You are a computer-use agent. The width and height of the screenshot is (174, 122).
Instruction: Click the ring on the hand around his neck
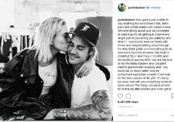[86, 71]
